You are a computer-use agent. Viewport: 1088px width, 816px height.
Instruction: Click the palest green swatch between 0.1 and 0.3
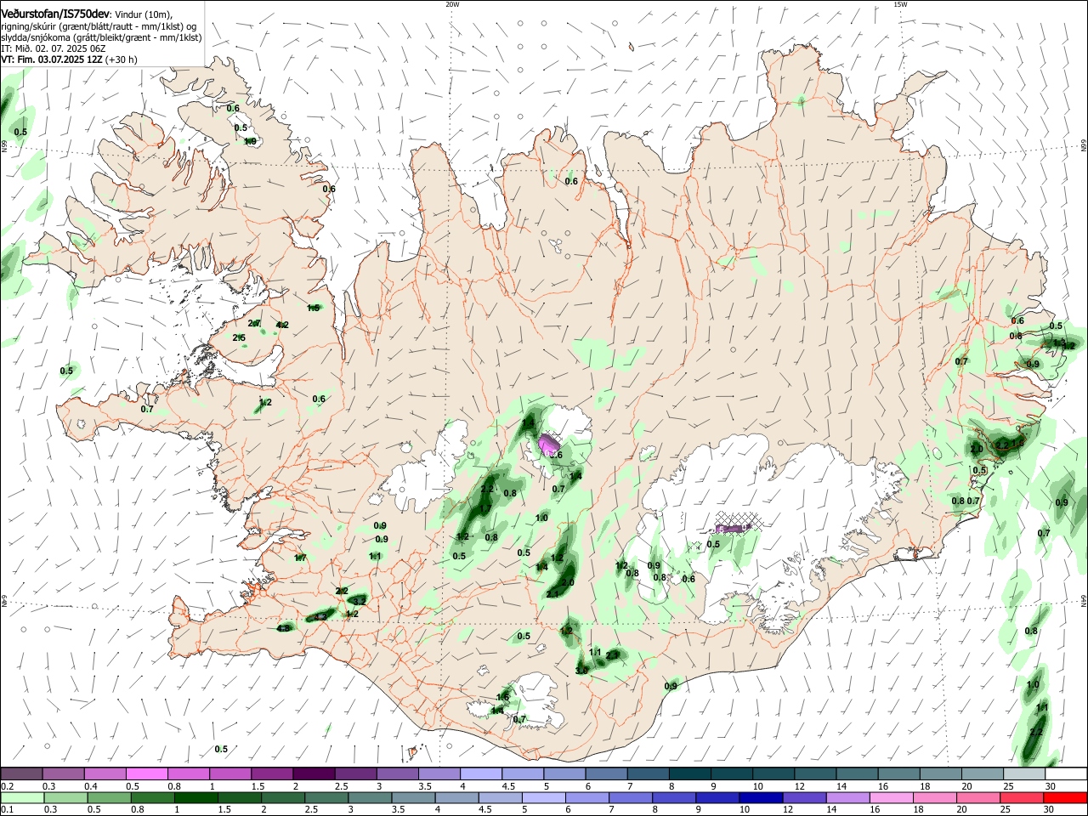[x=22, y=797]
